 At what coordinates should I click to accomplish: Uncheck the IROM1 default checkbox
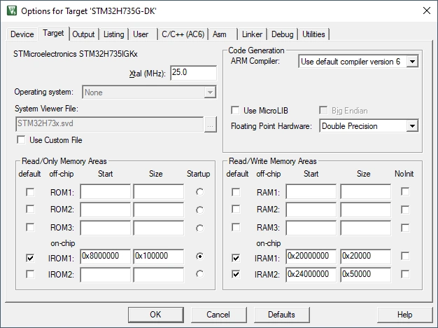(29, 257)
